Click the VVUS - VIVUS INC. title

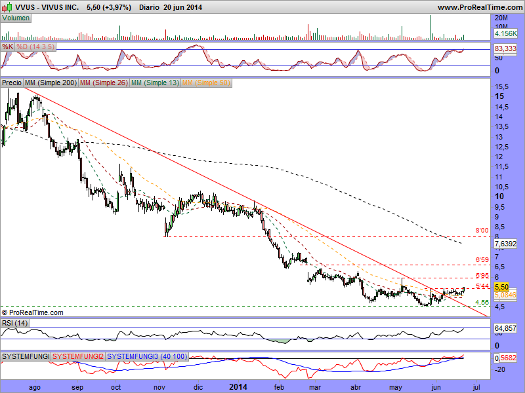pos(47,7)
